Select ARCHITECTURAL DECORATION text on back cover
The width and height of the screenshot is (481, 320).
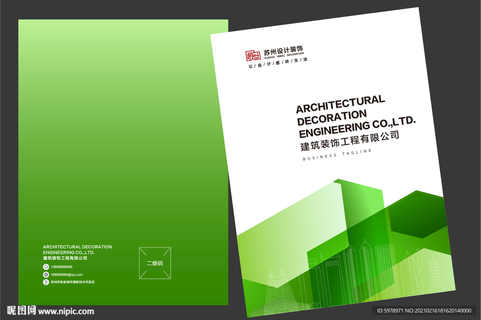(x=78, y=247)
